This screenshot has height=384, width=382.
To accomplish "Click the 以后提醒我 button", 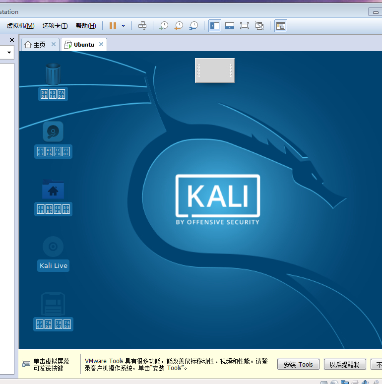I will coord(345,365).
